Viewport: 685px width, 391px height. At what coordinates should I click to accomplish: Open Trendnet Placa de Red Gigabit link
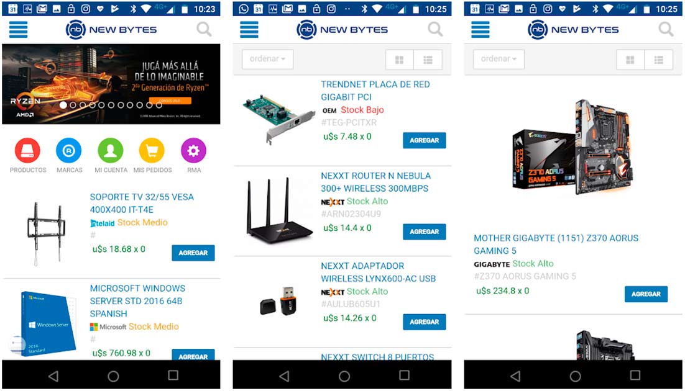375,91
